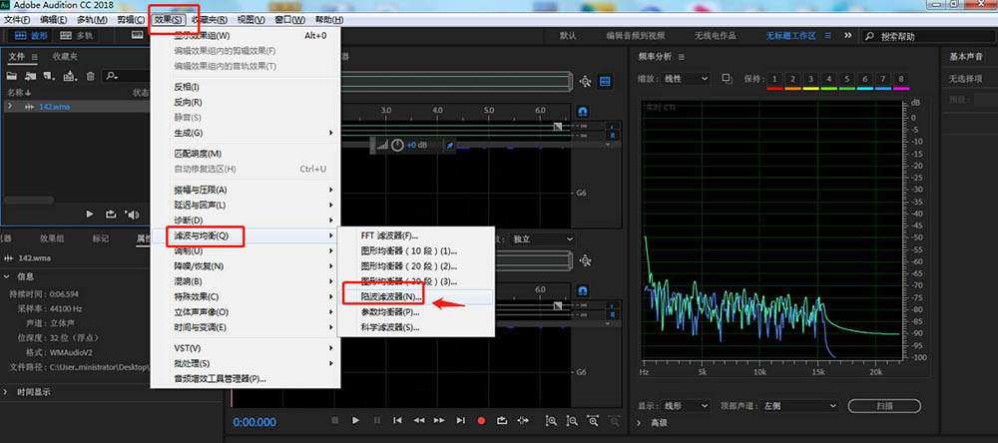The image size is (998, 443).
Task: Move playhead to next marker
Action: point(460,420)
